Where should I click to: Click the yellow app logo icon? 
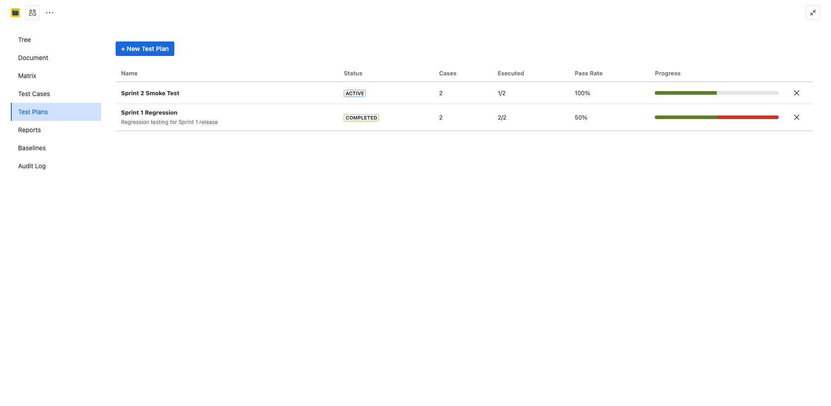coord(15,12)
